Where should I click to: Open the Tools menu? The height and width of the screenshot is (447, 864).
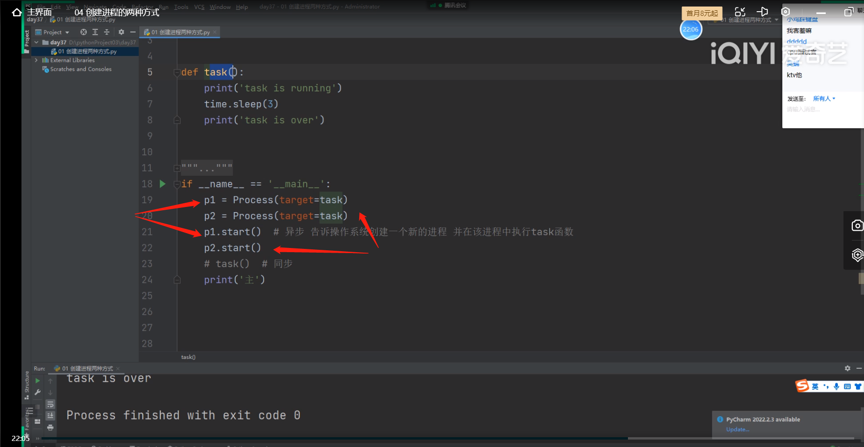click(x=181, y=7)
